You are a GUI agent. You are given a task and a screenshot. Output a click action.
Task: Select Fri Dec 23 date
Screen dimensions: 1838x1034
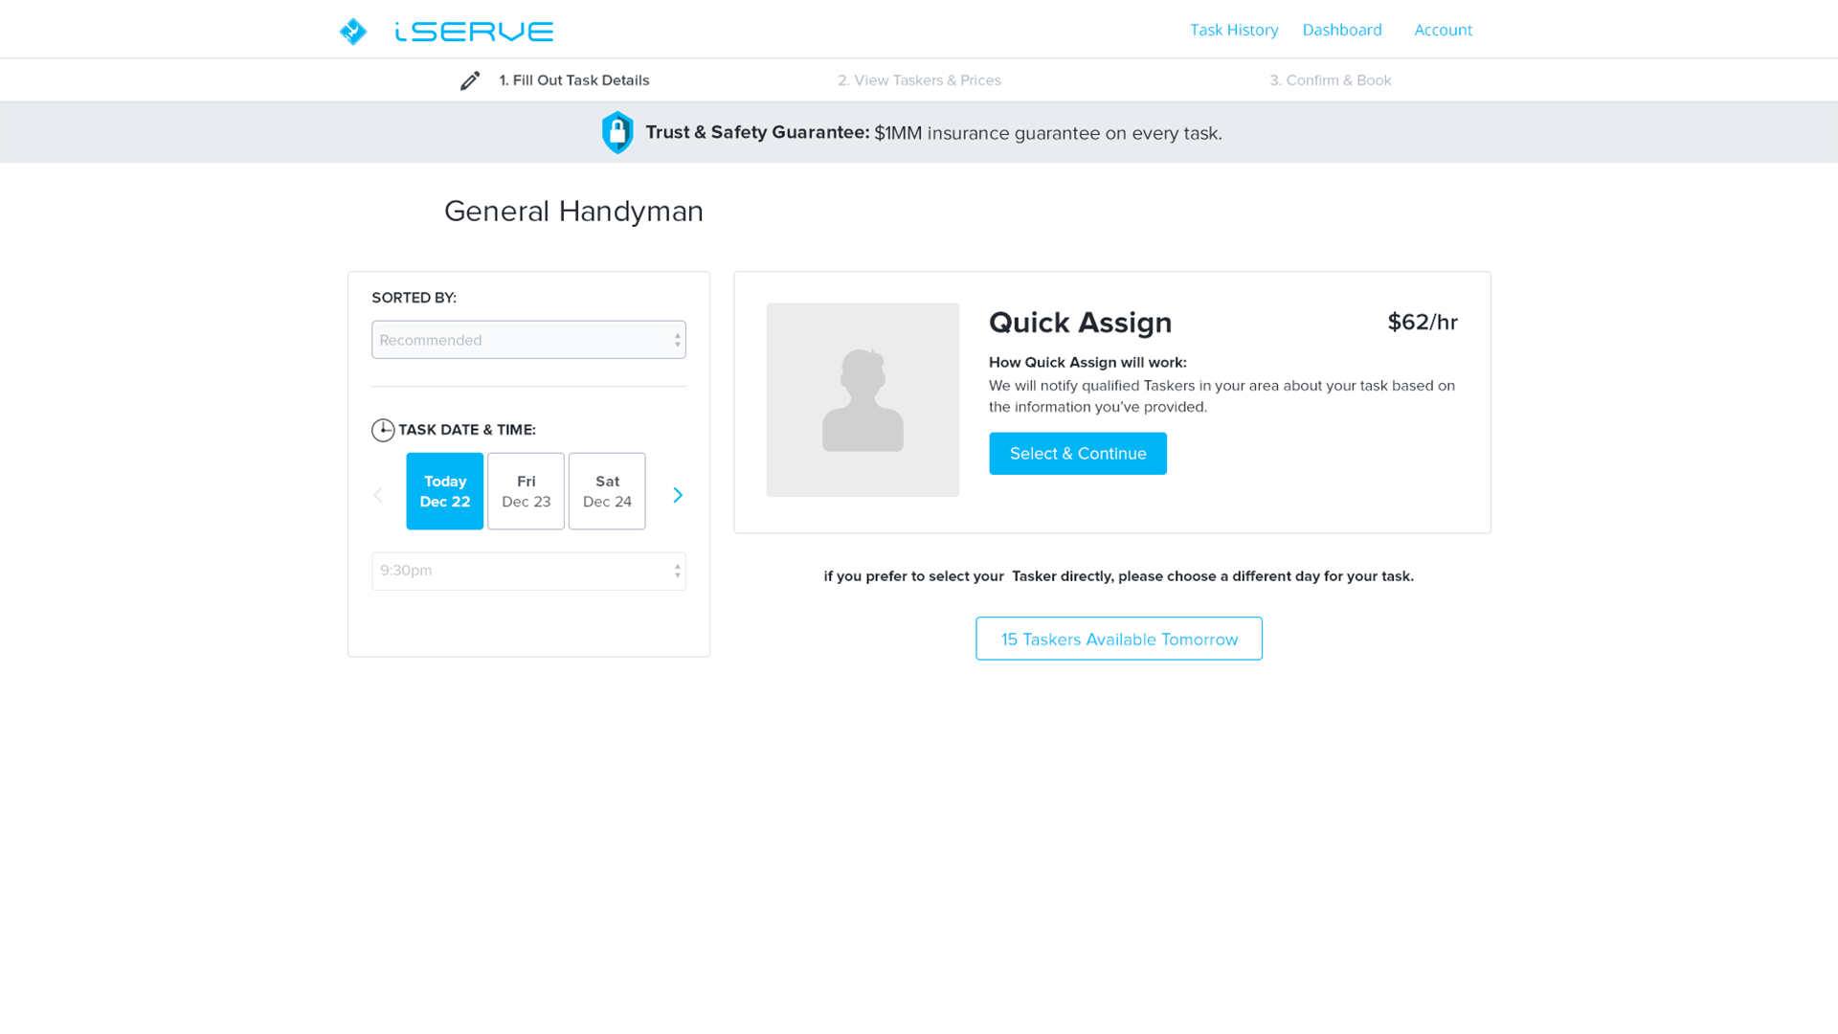pyautogui.click(x=527, y=491)
